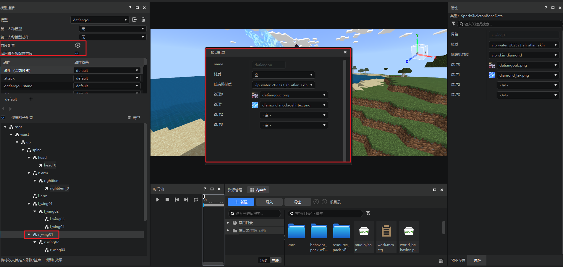563x267 pixels.
Task: Click the 在"根目录"下搜索 search field
Action: (x=325, y=213)
